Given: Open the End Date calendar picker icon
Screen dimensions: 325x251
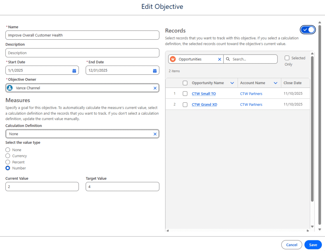Looking at the screenshot, I should pos(155,71).
